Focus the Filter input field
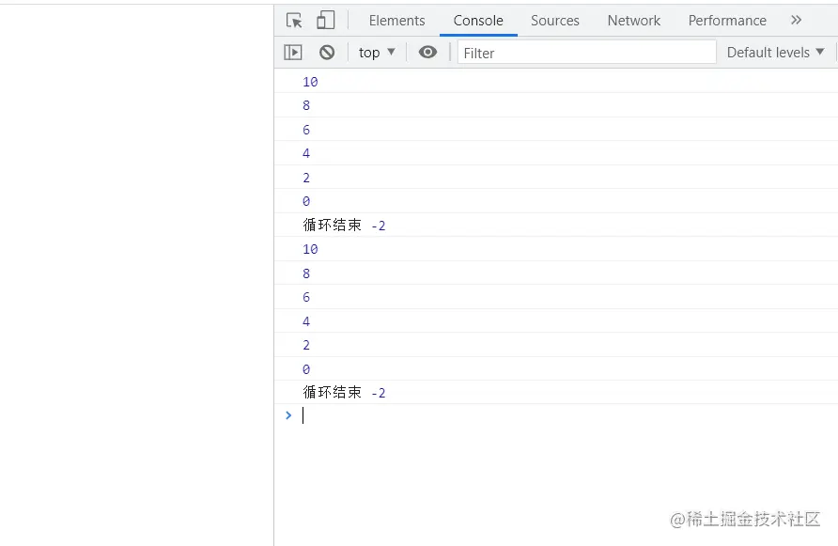 coord(586,53)
